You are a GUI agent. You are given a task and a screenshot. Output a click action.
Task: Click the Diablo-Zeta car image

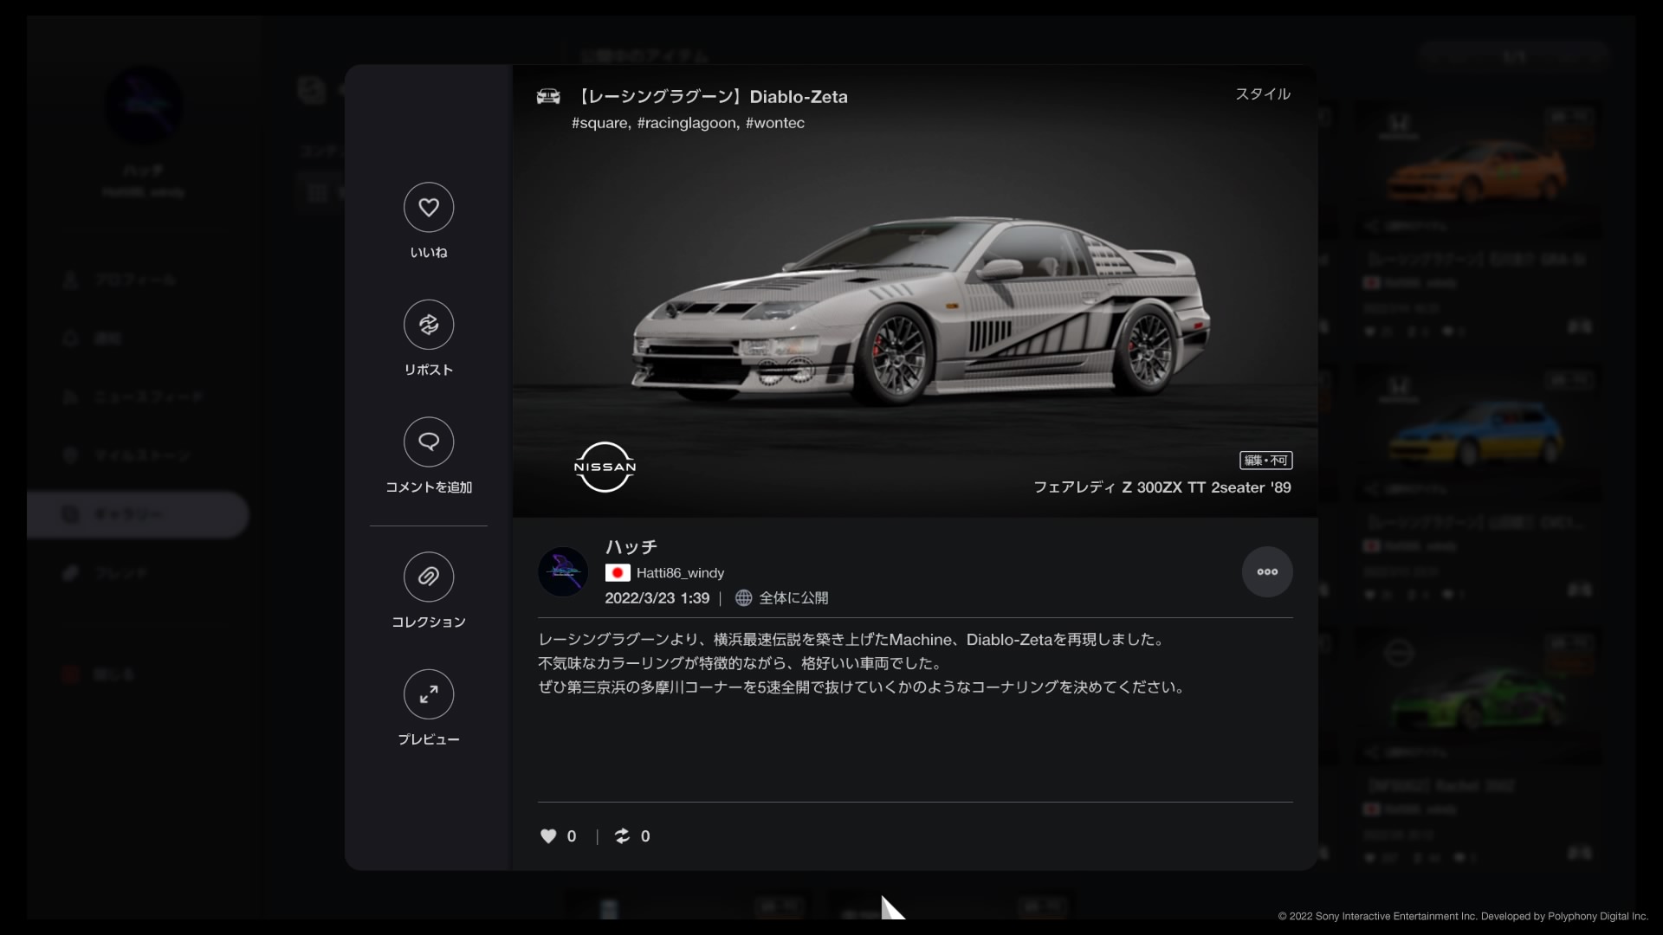click(918, 312)
